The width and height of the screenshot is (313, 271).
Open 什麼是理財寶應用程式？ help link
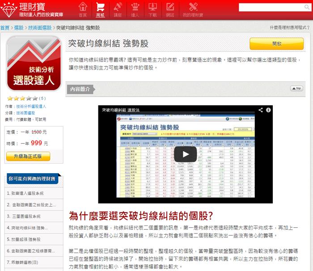click(290, 28)
